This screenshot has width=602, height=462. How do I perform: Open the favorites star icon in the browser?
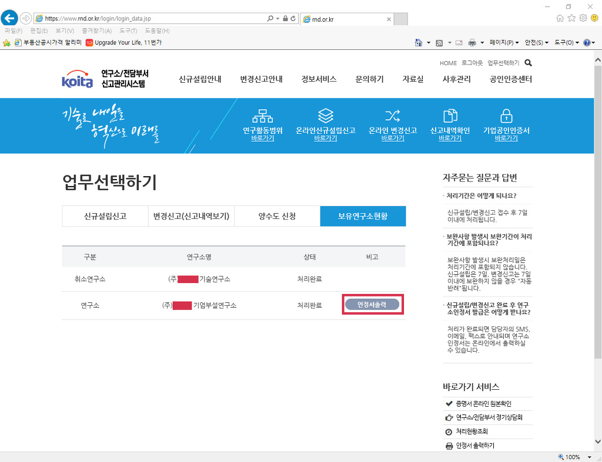pos(571,18)
